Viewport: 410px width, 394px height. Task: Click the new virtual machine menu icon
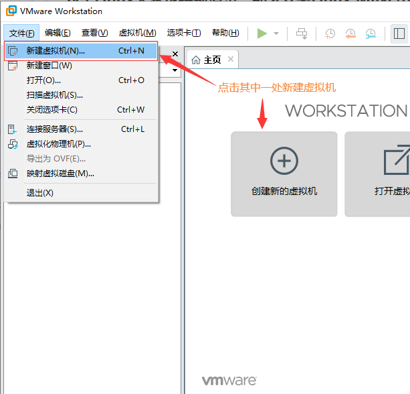(13, 51)
